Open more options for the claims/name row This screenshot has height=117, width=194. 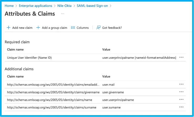tap(181, 99)
